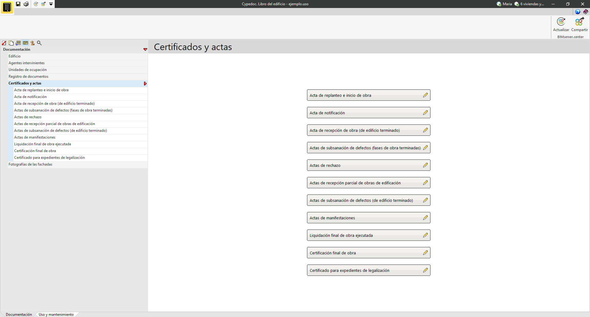Open Registro de documentos in the tree
This screenshot has height=317, width=590.
78,76
